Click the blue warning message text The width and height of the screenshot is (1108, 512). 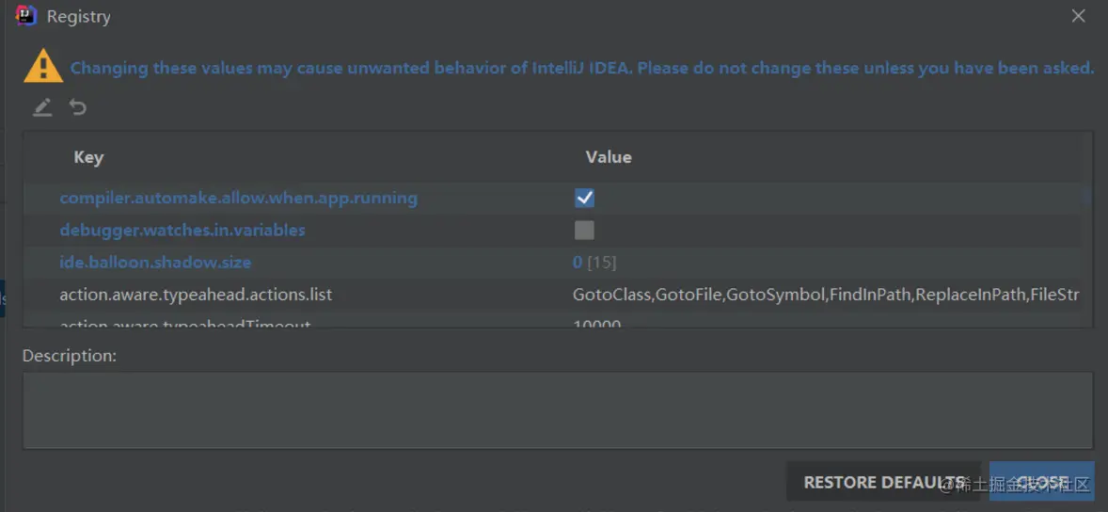pyautogui.click(x=582, y=69)
